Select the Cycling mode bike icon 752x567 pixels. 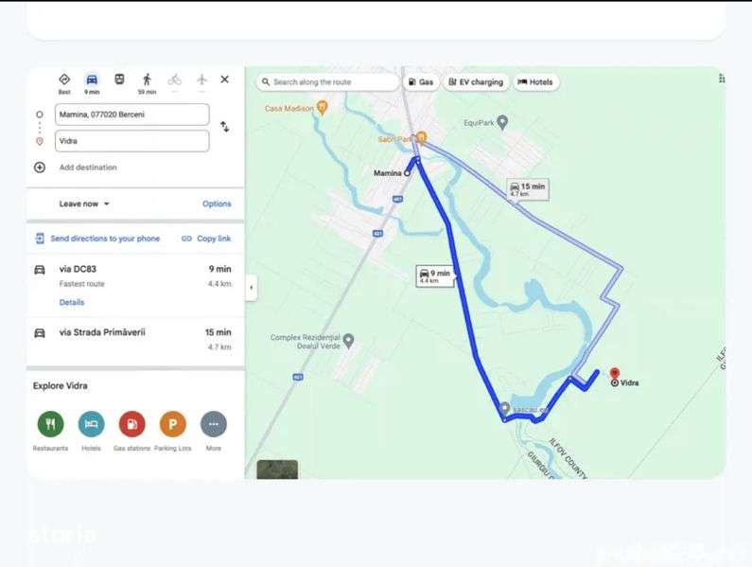point(175,80)
